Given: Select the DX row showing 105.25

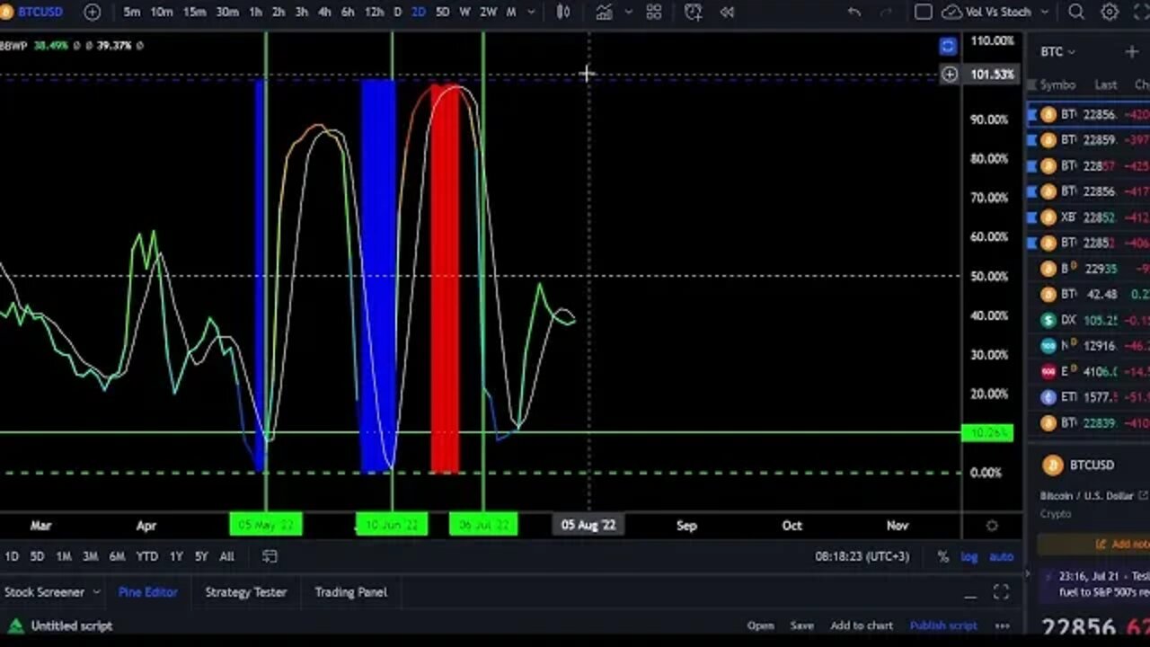Looking at the screenshot, I should pos(1089,320).
